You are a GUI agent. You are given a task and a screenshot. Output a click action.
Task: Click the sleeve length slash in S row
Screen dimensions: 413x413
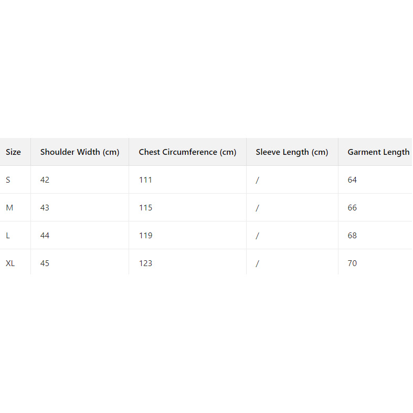coord(258,180)
